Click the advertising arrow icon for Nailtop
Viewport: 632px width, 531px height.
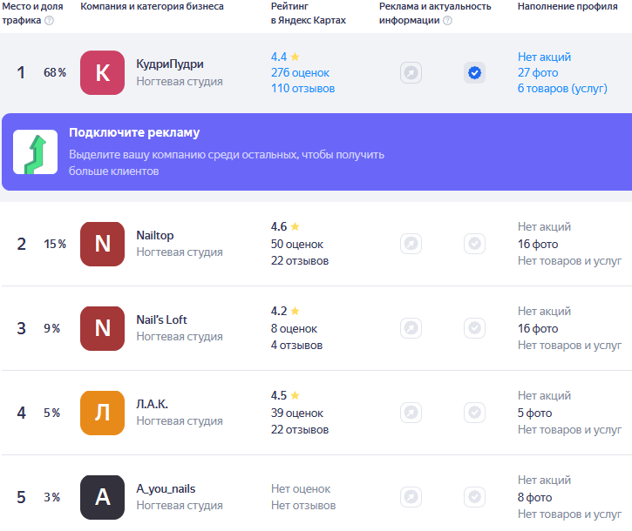(x=411, y=244)
